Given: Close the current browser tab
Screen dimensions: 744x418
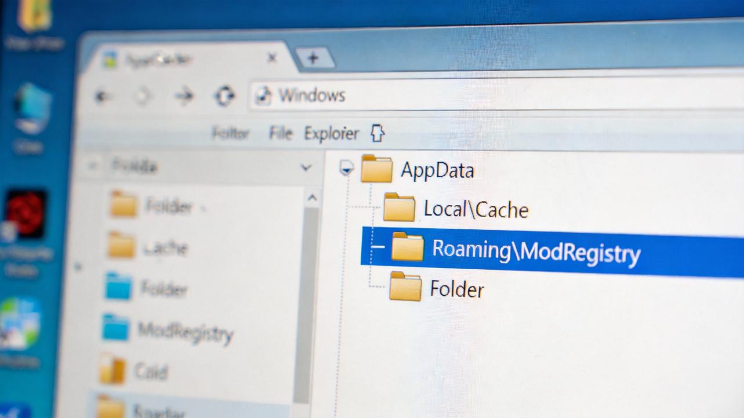Looking at the screenshot, I should tap(272, 58).
